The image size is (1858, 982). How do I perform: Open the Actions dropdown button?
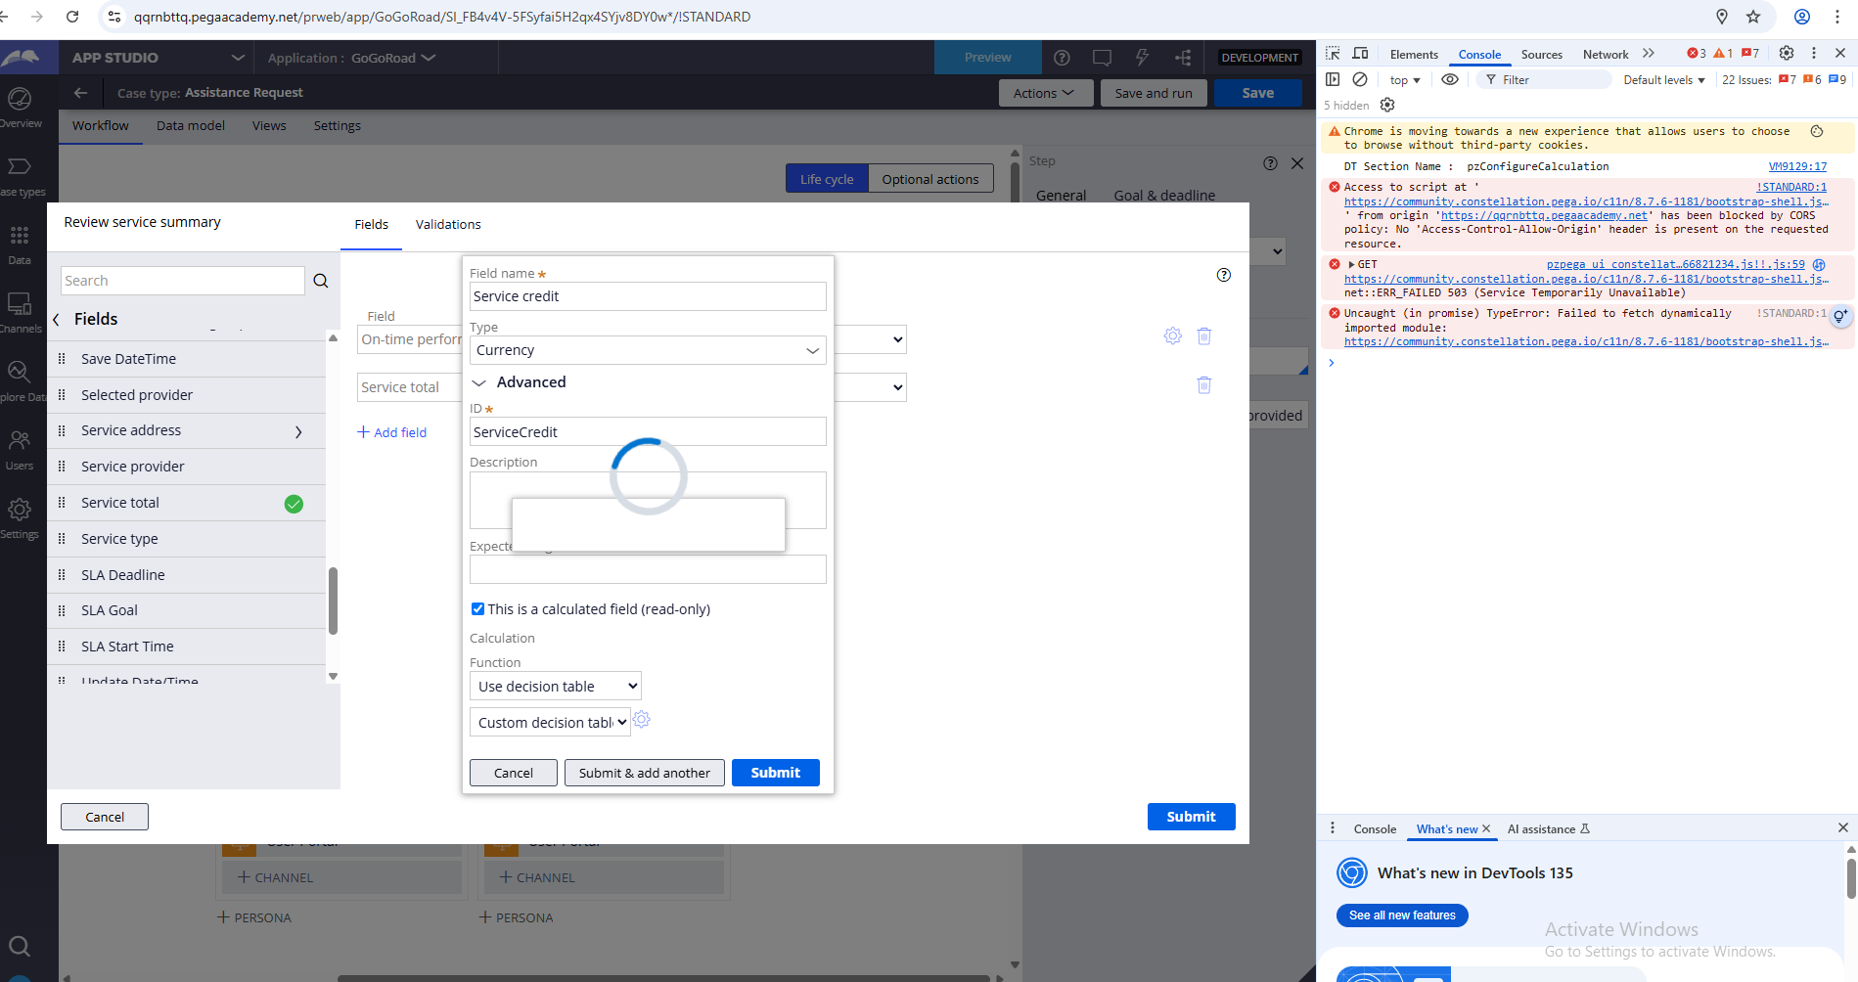pyautogui.click(x=1044, y=93)
